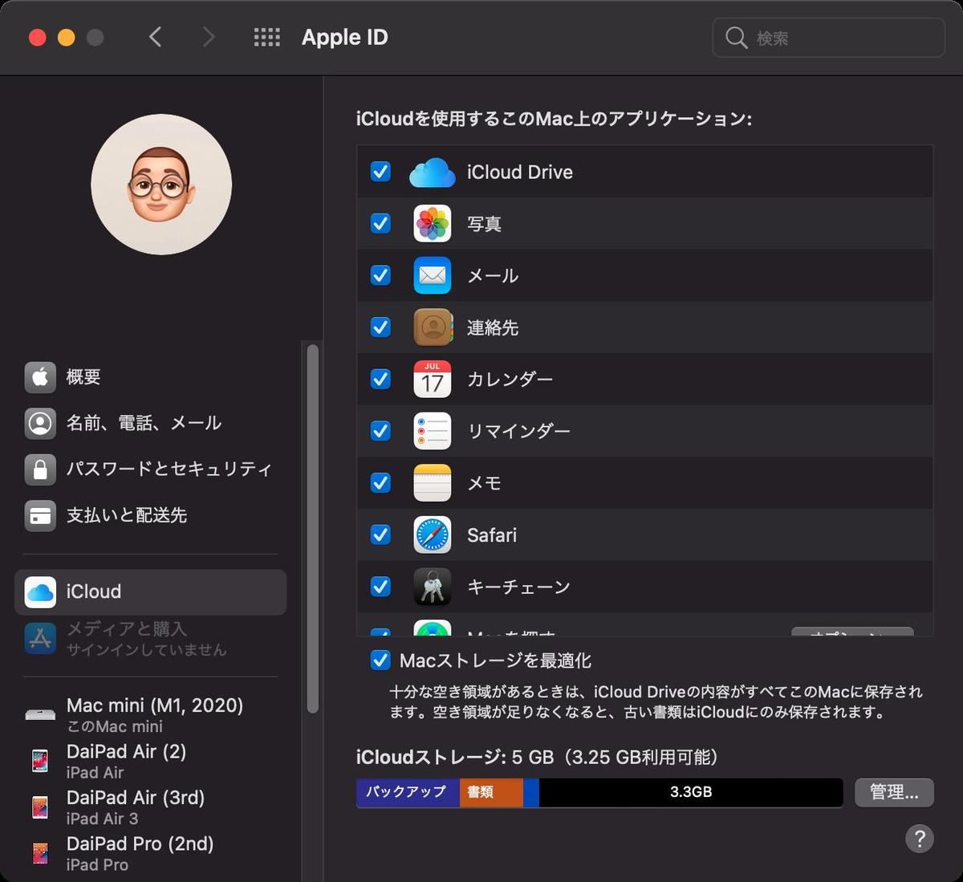Go forward with the right chevron

point(209,37)
